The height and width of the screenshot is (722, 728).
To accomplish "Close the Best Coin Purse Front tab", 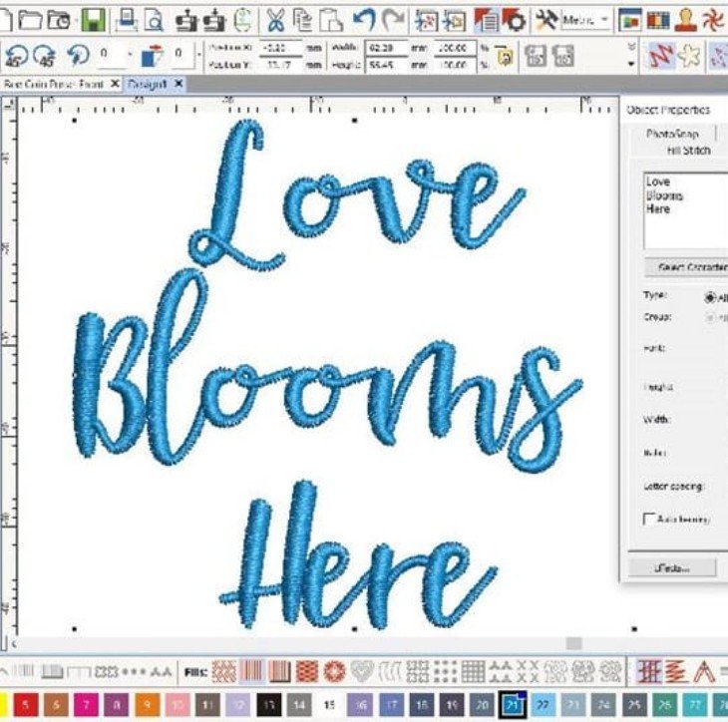I will point(115,84).
